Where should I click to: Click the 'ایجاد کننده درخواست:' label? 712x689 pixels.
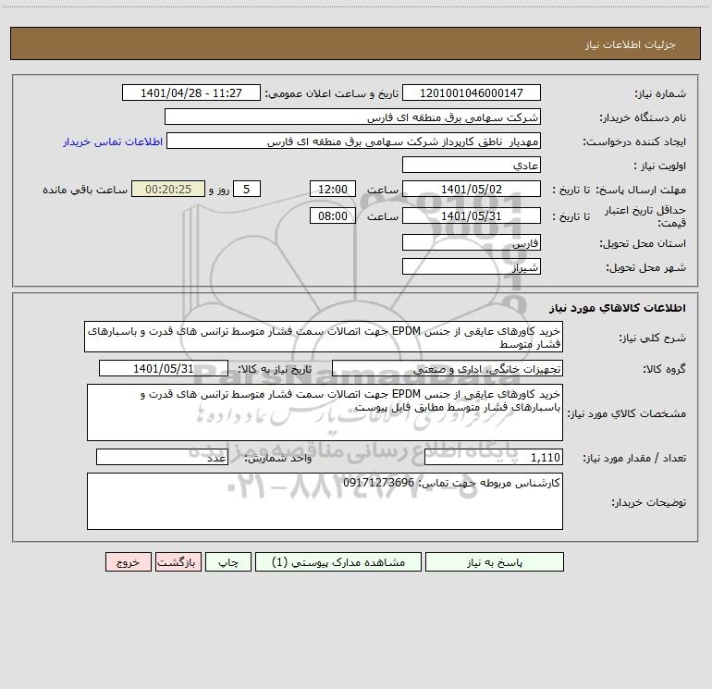coord(634,141)
